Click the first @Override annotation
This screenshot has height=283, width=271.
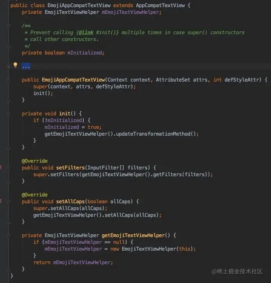pos(35,161)
